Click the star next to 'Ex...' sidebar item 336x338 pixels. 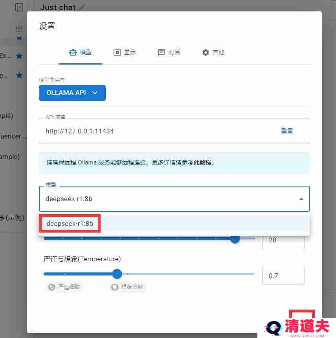coord(19,56)
